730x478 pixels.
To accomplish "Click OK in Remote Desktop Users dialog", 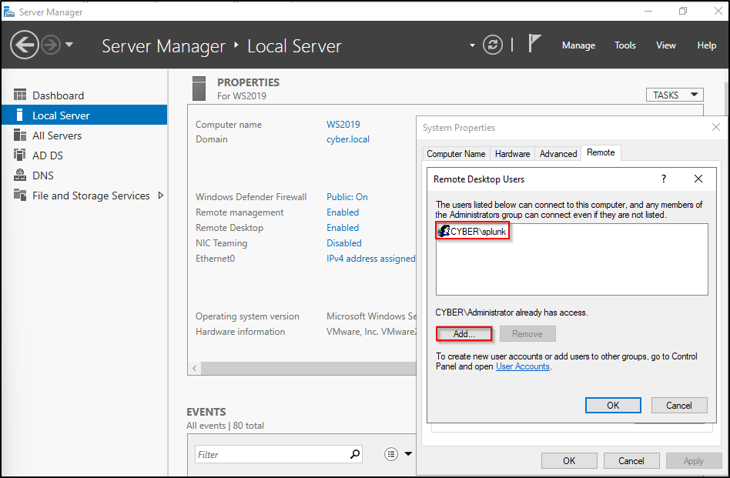I will coord(613,405).
